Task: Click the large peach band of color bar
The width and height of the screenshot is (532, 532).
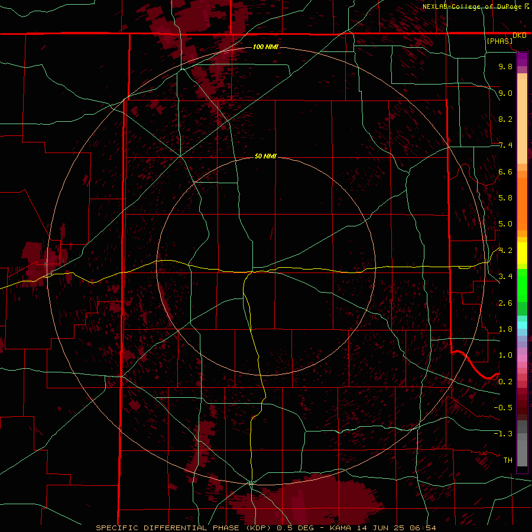Action: (x=522, y=121)
